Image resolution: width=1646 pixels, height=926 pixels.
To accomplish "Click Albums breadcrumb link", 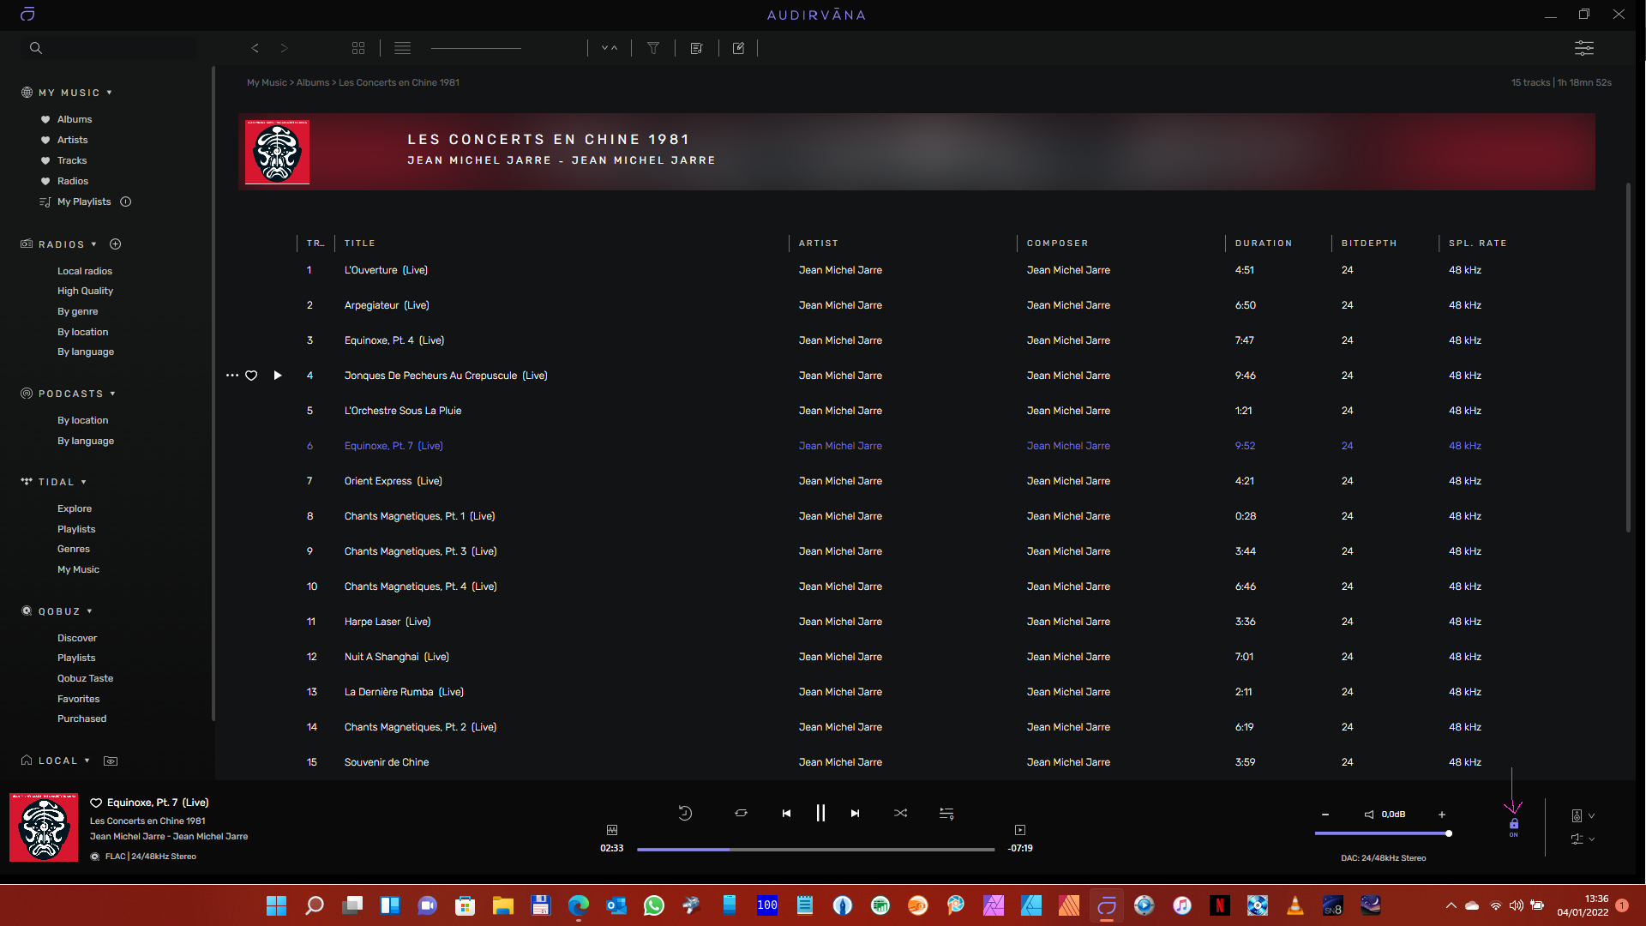I will pyautogui.click(x=313, y=82).
